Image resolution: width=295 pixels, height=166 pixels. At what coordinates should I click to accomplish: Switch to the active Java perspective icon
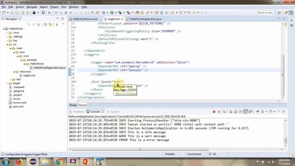pyautogui.click(x=291, y=12)
